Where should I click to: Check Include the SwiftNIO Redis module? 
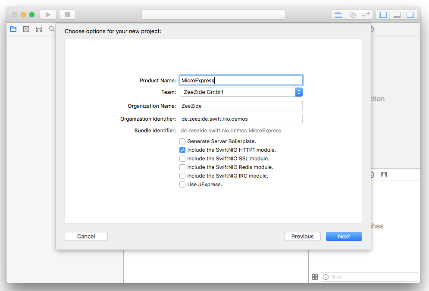point(182,167)
